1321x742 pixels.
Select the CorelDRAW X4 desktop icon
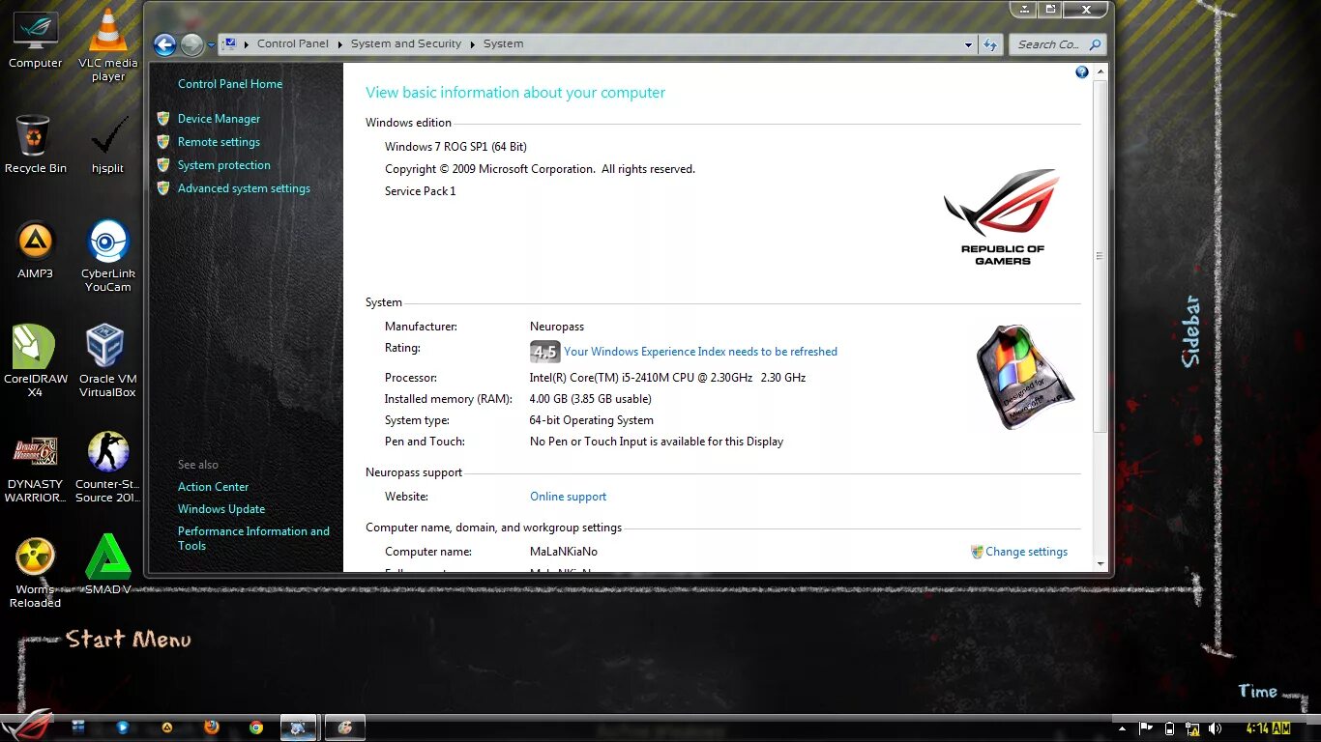tap(36, 361)
